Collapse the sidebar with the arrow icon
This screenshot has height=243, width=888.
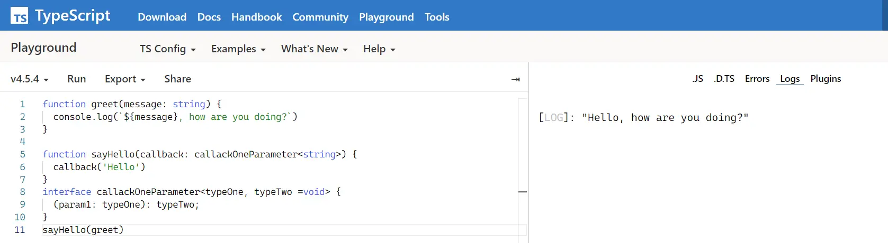coord(516,79)
